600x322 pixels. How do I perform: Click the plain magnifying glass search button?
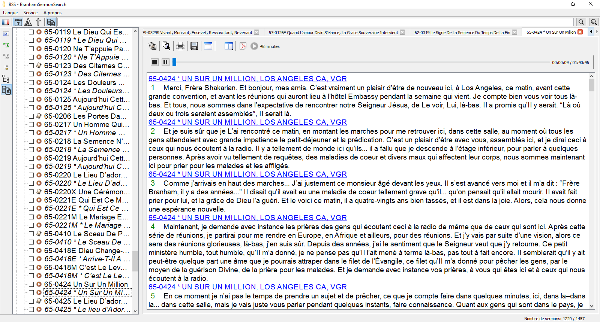pyautogui.click(x=581, y=22)
